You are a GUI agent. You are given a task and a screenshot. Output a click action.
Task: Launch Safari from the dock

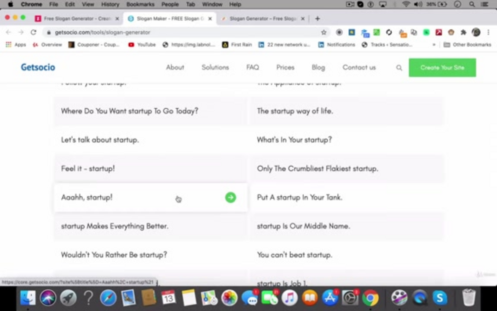[x=108, y=298]
